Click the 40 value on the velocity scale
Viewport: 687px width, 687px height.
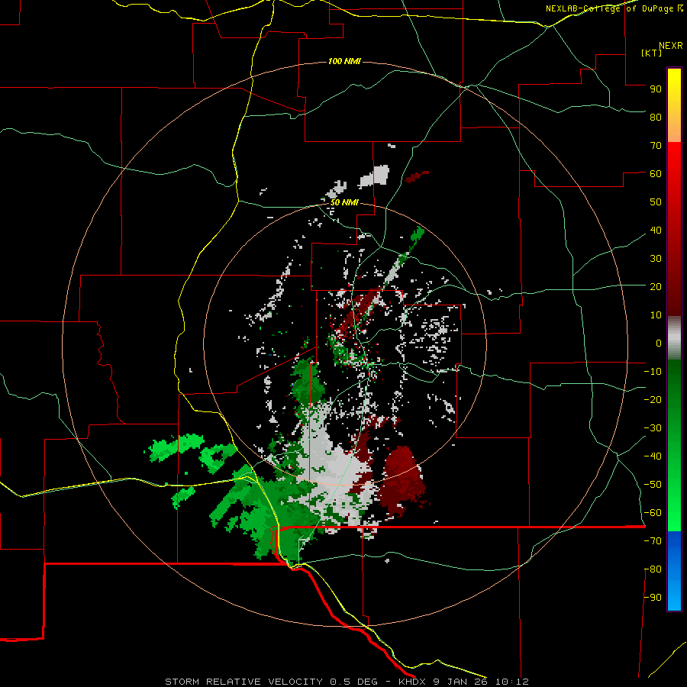point(656,230)
